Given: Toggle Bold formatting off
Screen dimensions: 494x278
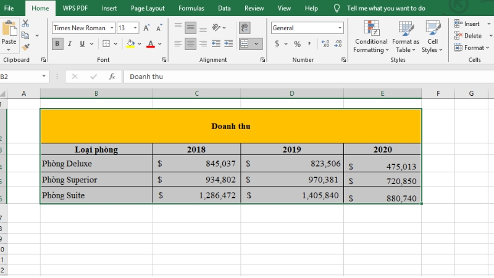Looking at the screenshot, I should coord(57,44).
